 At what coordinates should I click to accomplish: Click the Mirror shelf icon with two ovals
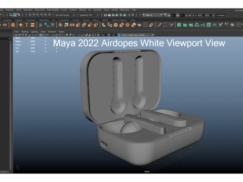(x=72, y=25)
